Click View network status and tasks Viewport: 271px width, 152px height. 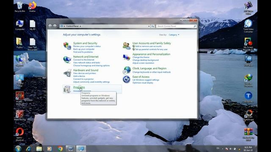pos(86,62)
